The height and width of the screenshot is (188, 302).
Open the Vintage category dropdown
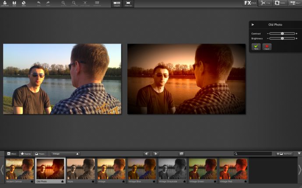pos(66,154)
